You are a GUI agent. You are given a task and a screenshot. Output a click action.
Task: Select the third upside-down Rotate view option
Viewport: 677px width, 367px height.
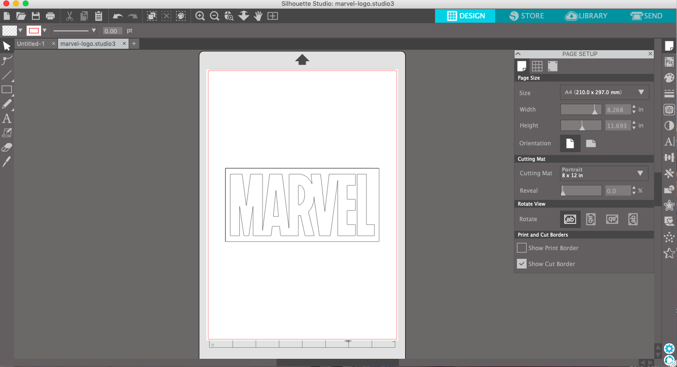[x=612, y=219]
